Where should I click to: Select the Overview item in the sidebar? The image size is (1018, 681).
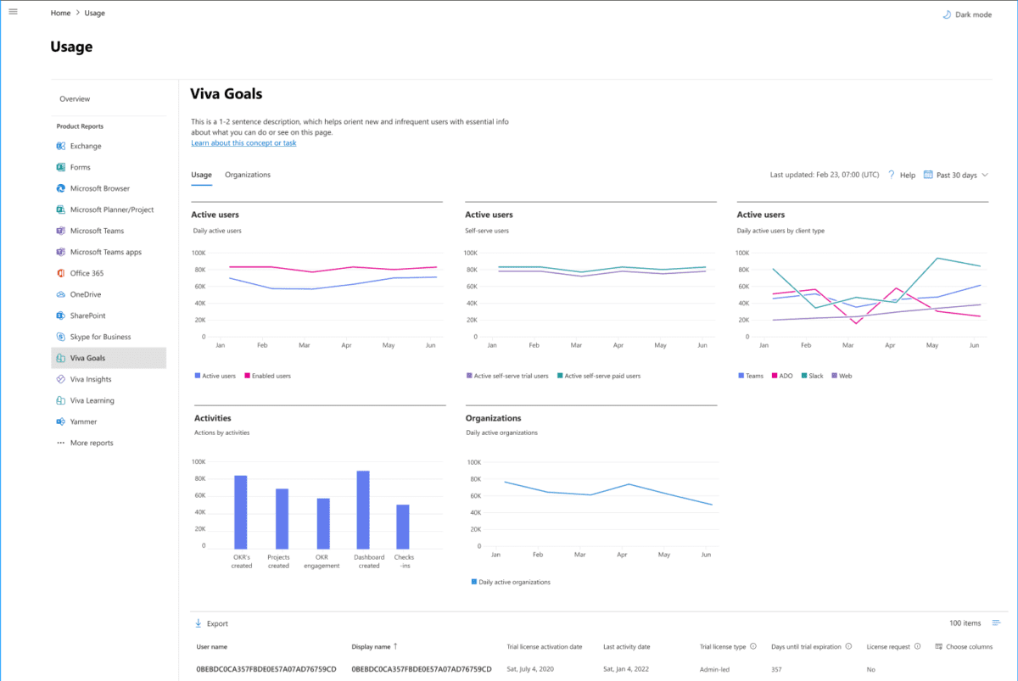[74, 98]
